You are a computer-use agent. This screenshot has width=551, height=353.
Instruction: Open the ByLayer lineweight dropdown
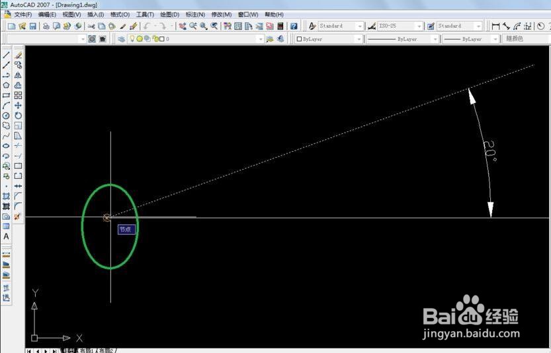495,39
